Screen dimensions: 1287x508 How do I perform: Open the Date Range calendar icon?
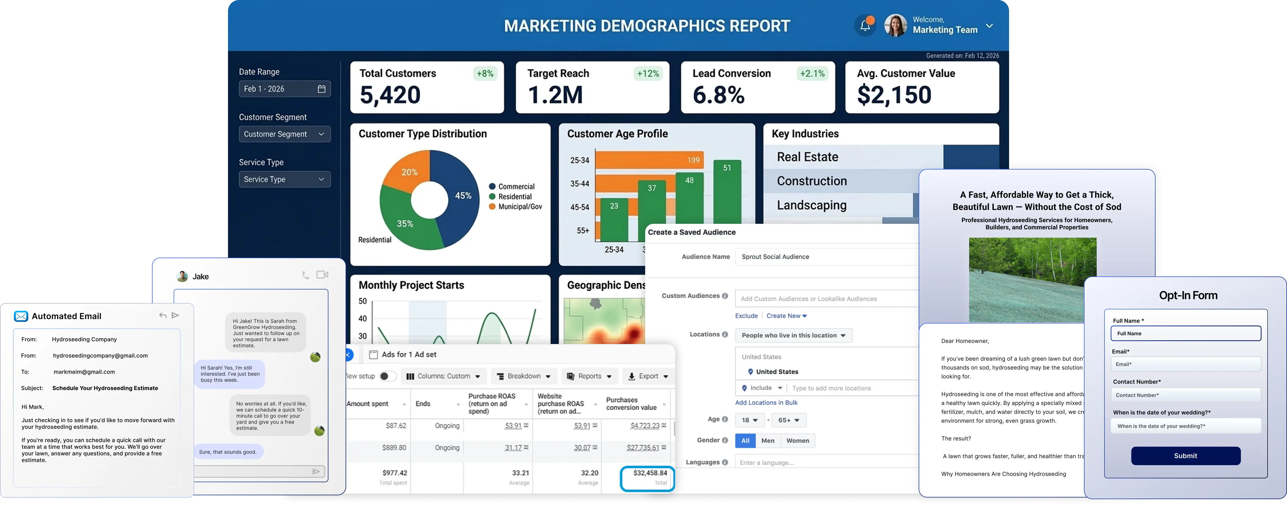pyautogui.click(x=321, y=89)
